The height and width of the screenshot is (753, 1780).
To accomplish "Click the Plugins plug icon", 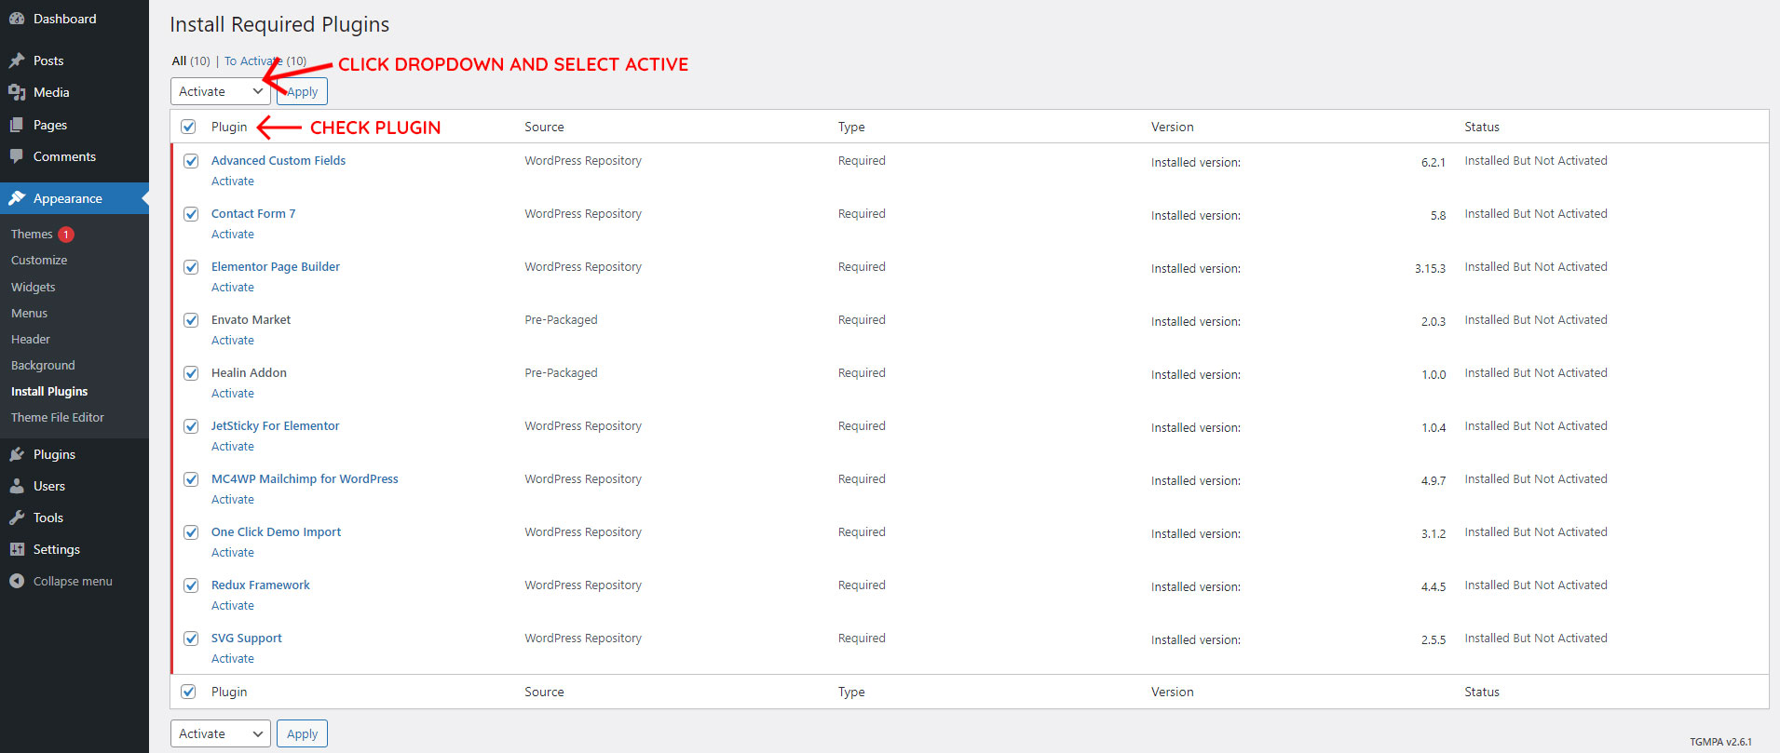I will click(x=17, y=454).
